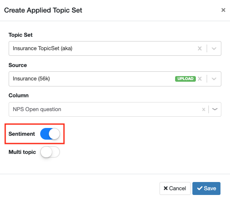Click the Column field label
This screenshot has height=198, width=230.
19,96
